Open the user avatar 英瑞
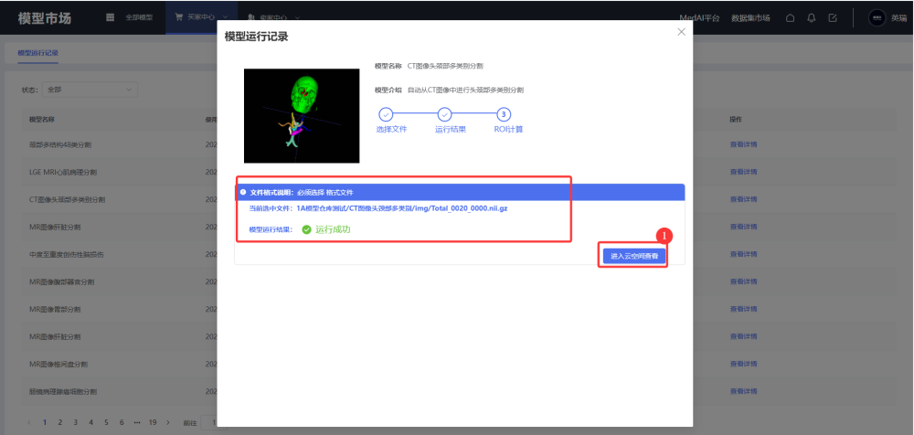Viewport: 914px width, 435px height. [877, 18]
